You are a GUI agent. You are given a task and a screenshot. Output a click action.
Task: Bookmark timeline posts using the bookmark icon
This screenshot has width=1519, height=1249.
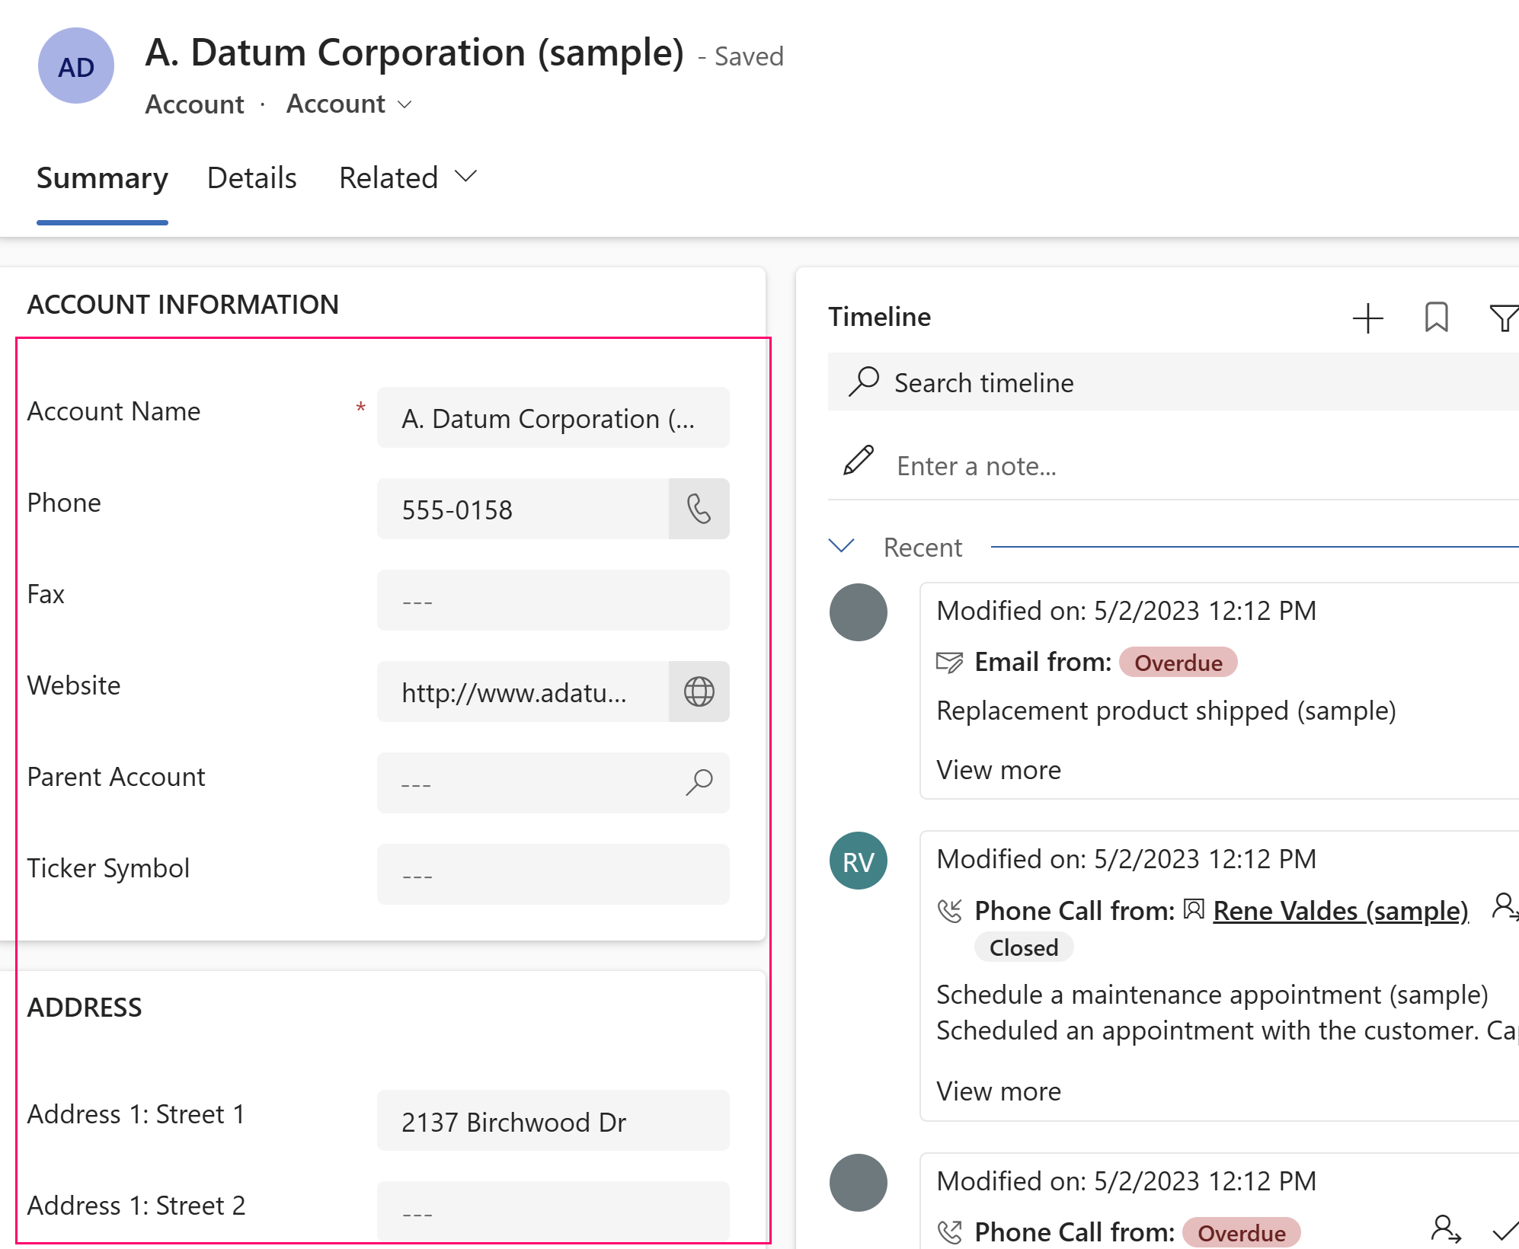(1436, 318)
